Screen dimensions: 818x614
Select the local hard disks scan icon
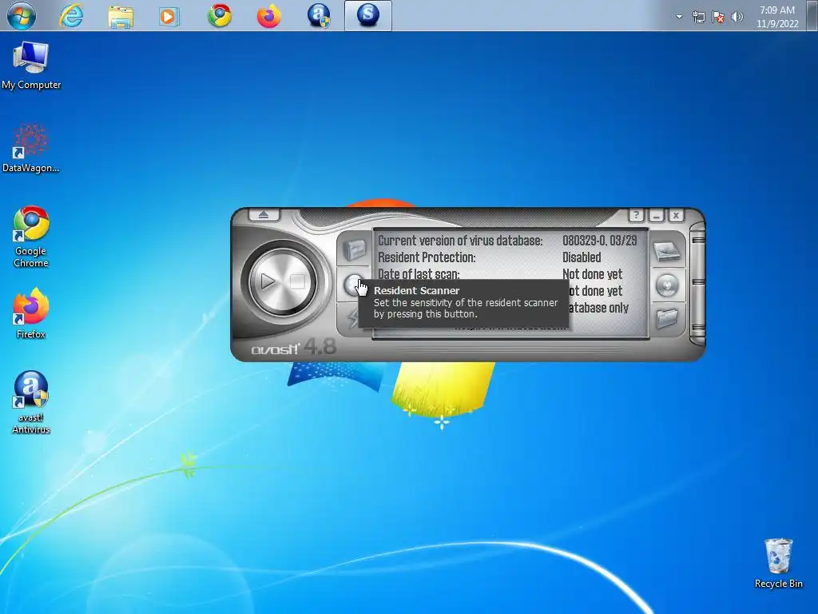[667, 251]
